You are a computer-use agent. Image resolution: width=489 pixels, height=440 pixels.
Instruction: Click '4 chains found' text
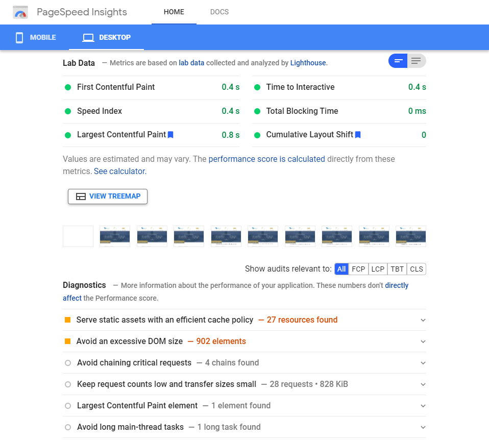coord(232,363)
